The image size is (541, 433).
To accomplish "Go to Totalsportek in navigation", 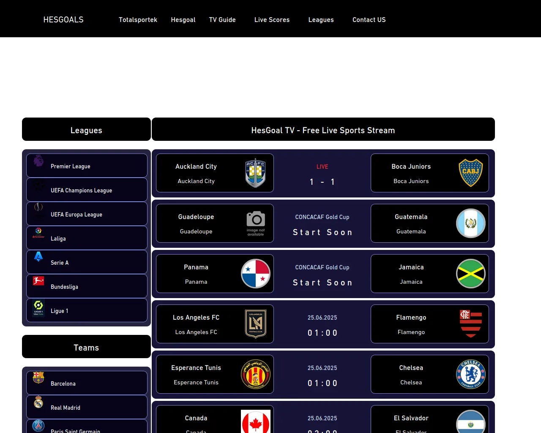I will click(x=138, y=20).
